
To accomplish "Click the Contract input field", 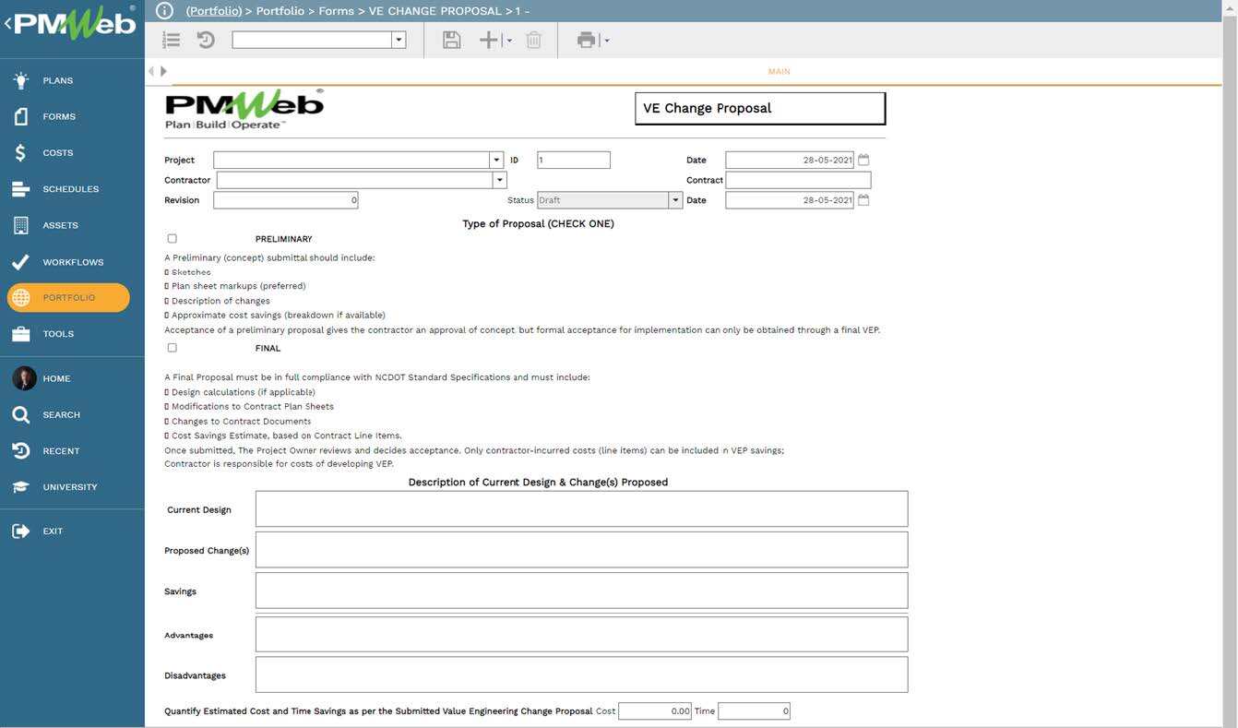I will [798, 180].
